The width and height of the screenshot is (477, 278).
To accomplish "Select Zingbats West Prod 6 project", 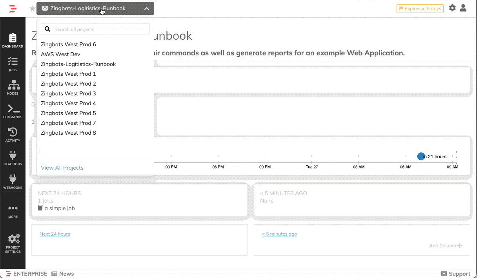I will [x=68, y=44].
